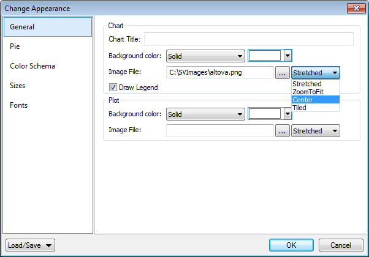
Task: Click the Chart Title text field
Action: pyautogui.click(x=248, y=39)
